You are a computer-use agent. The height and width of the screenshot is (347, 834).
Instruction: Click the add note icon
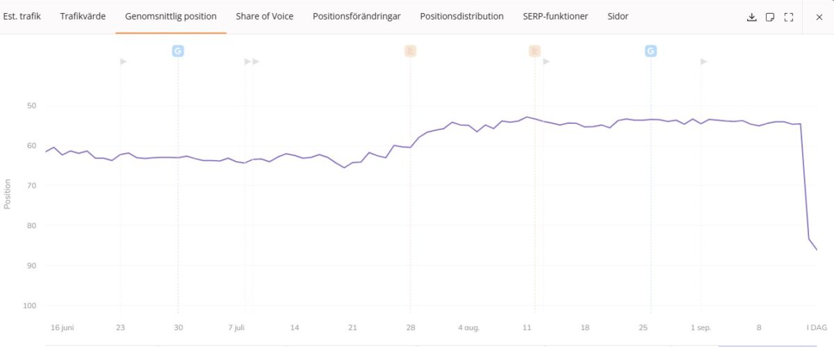770,17
